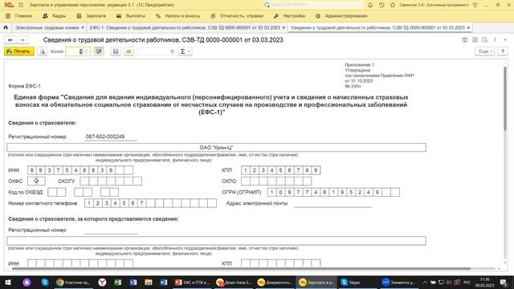This screenshot has height=289, width=514.
Task: Close the active Сведения о трудовой деятельности tab
Action: pyautogui.click(x=468, y=28)
